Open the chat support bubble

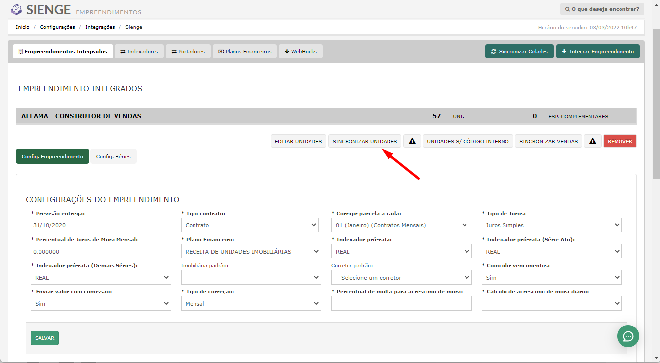[x=628, y=336]
